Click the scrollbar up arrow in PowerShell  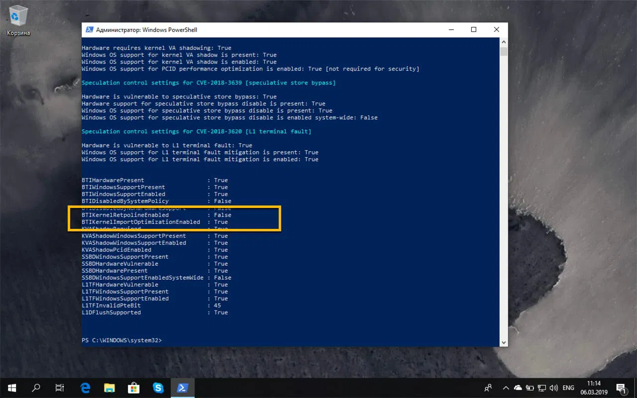pyautogui.click(x=504, y=42)
